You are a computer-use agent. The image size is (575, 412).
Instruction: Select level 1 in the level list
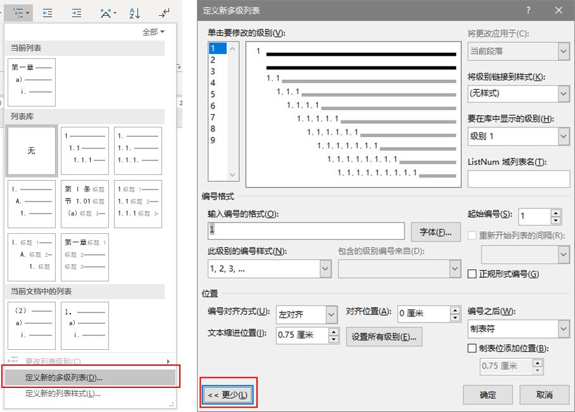pos(218,48)
